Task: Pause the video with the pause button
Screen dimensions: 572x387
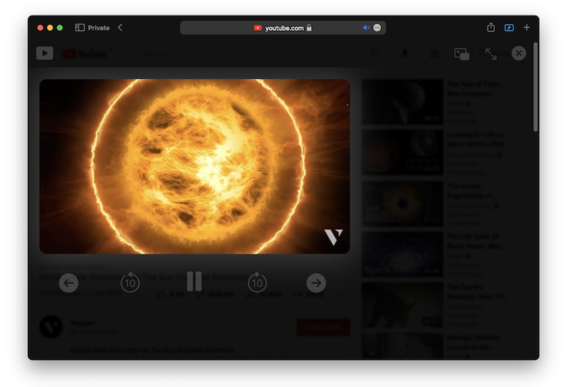Action: coord(194,281)
